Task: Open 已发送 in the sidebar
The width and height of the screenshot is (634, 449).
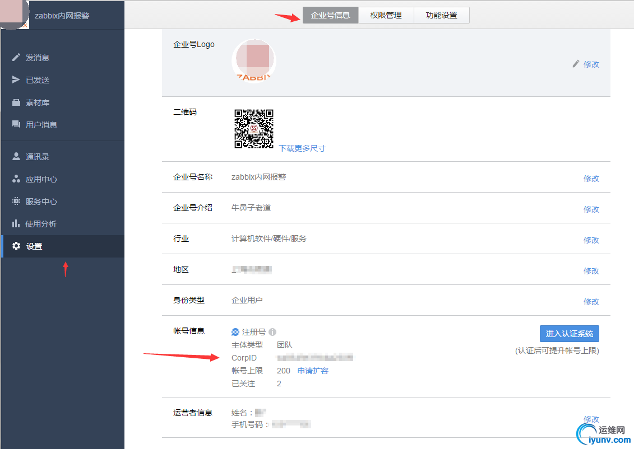Action: [x=63, y=80]
